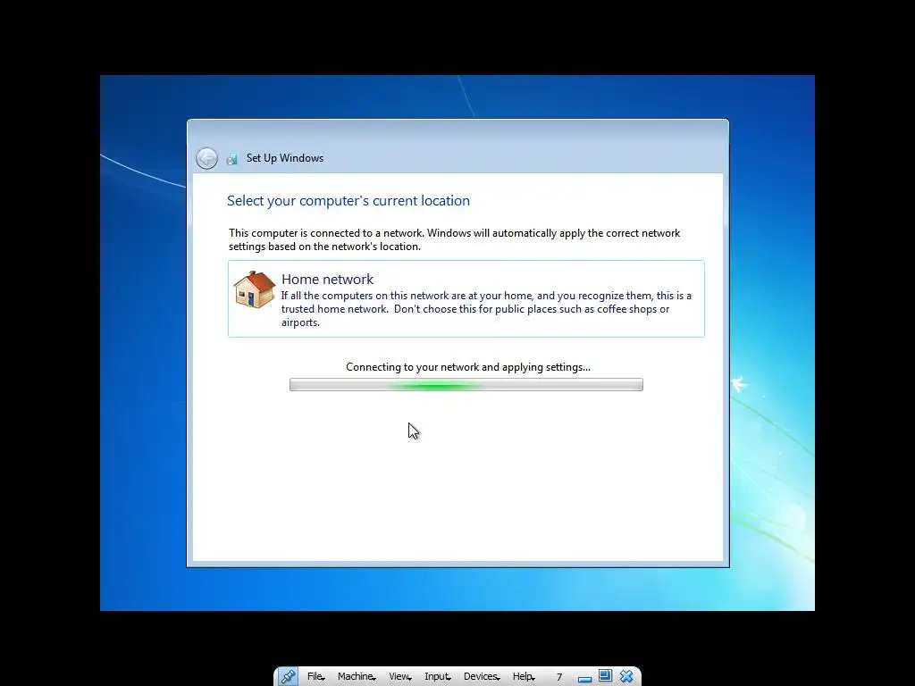Click the 'Connecting to your network and applying settings...' text

point(468,367)
